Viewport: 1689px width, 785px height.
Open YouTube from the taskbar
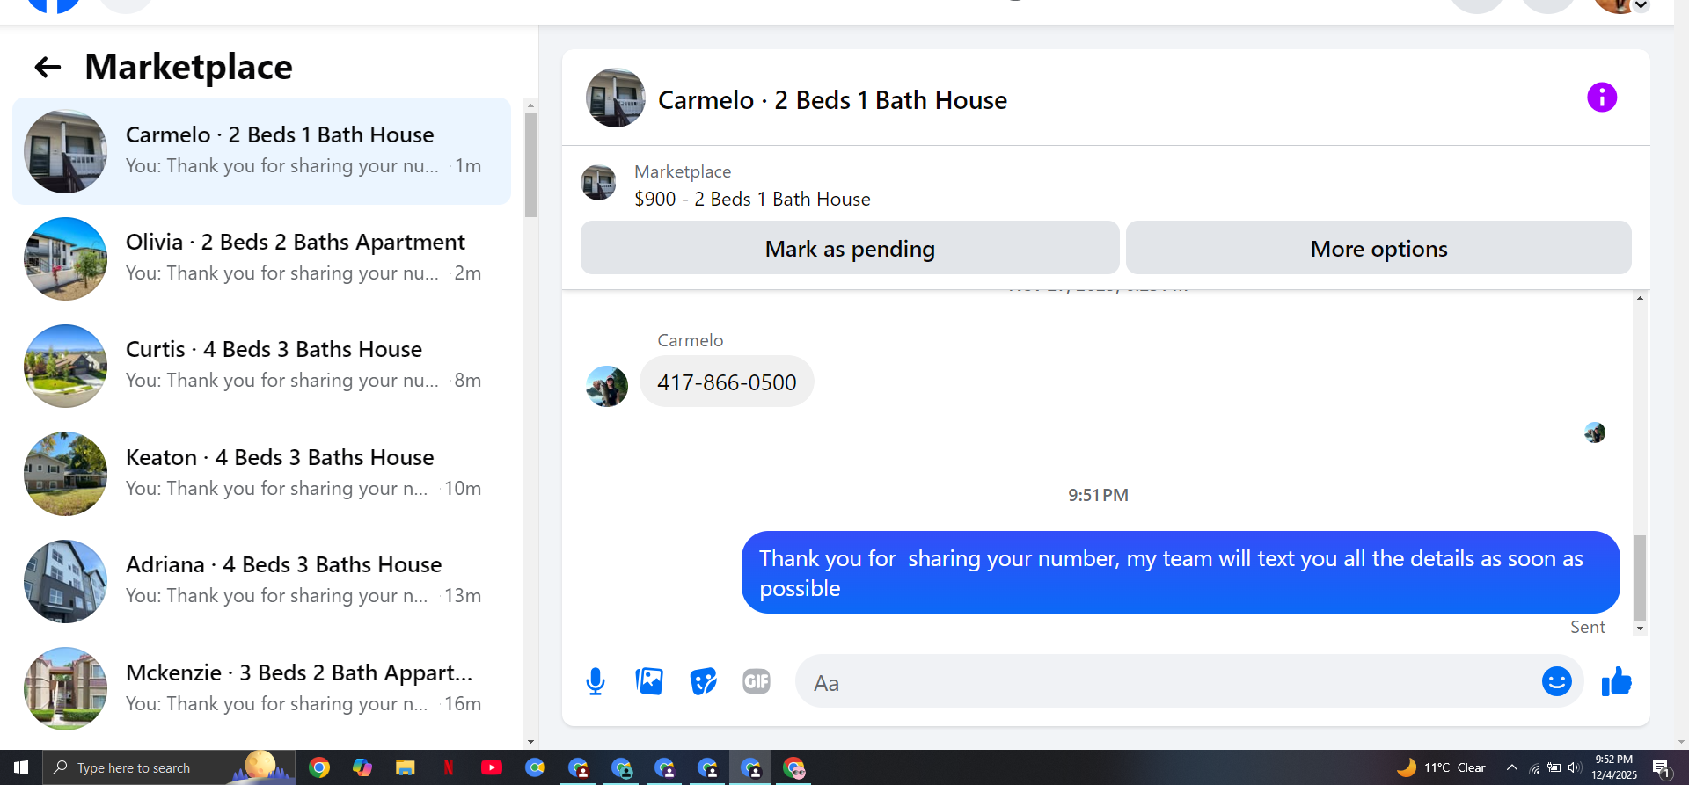pos(492,767)
